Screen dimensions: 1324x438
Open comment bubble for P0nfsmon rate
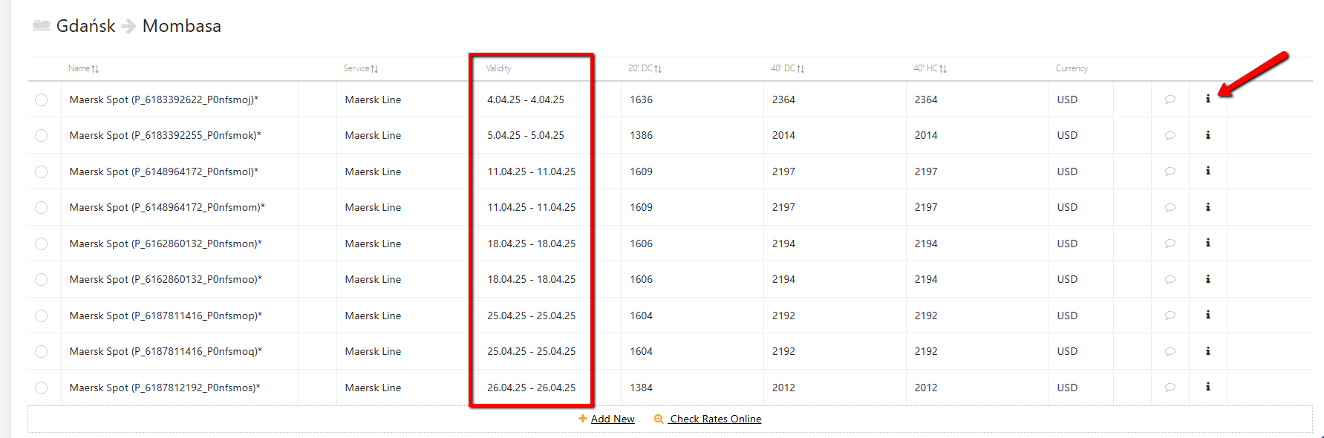pyautogui.click(x=1170, y=243)
